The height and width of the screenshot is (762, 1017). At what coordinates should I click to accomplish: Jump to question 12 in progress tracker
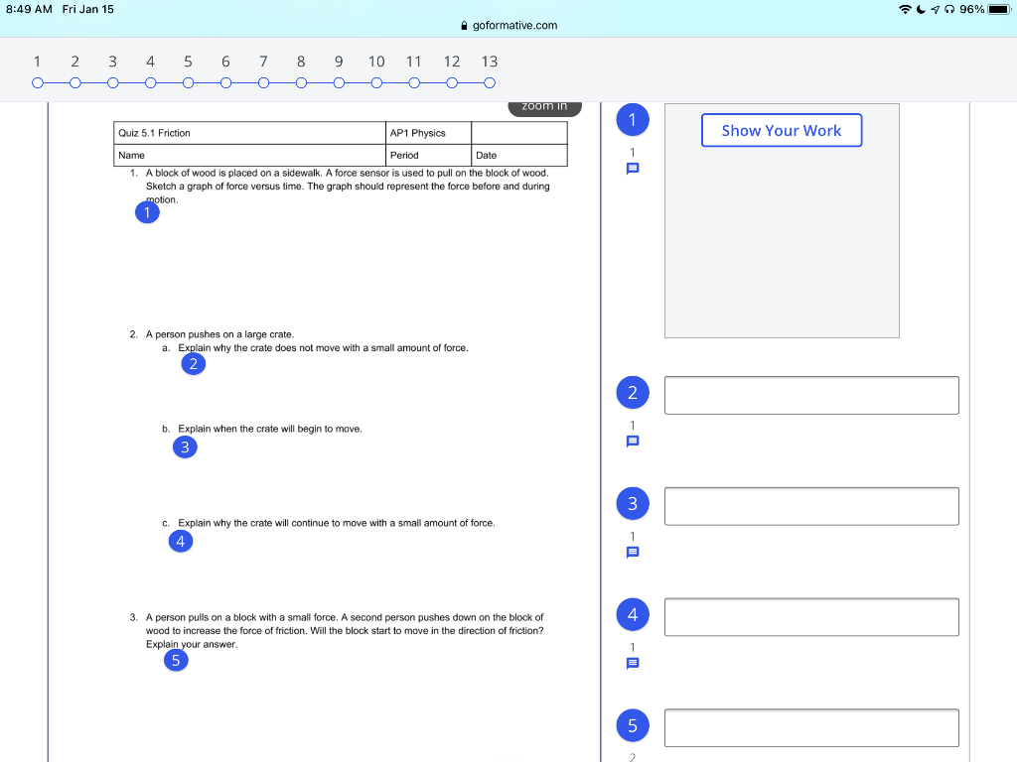coord(452,83)
